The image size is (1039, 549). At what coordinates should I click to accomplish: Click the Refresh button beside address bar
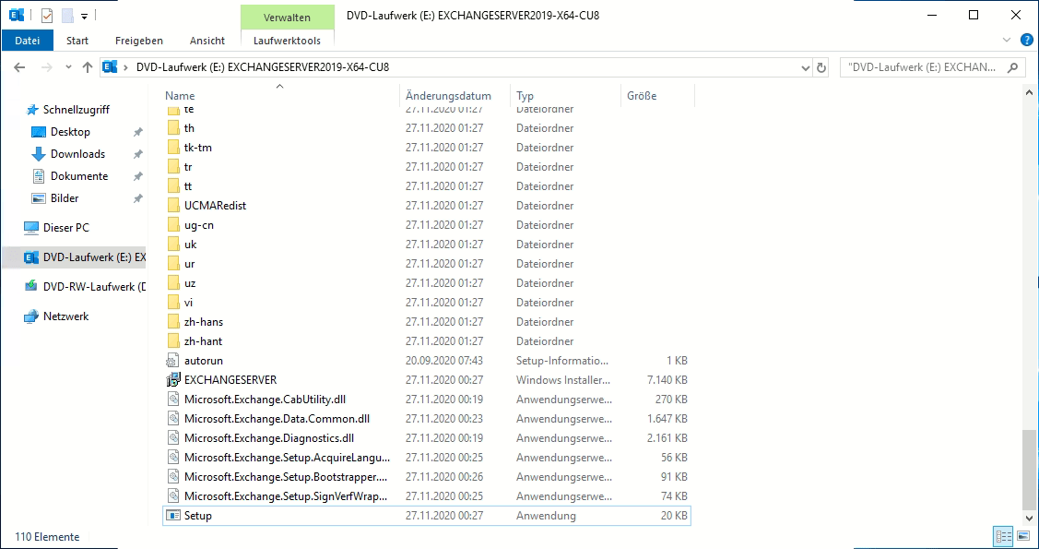point(821,67)
